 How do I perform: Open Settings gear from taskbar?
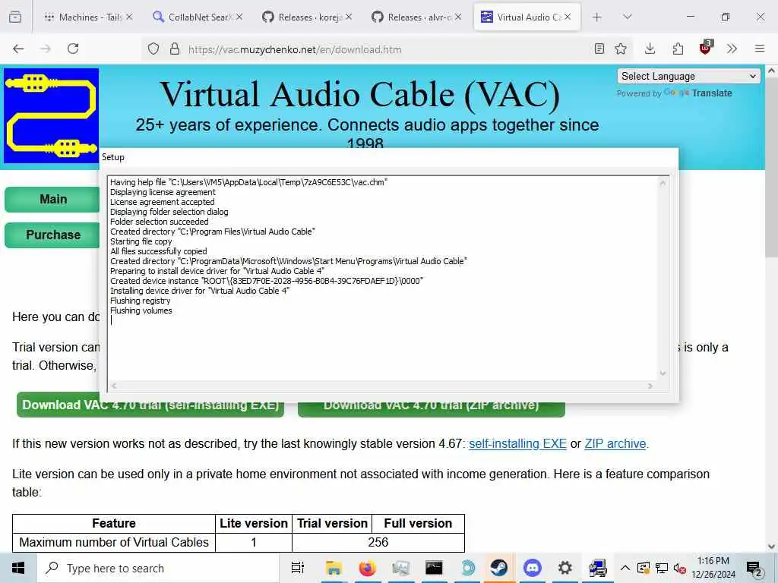coord(565,568)
